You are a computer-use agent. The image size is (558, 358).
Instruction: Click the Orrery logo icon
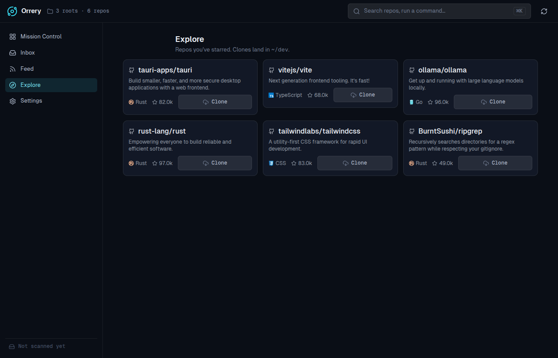click(12, 11)
